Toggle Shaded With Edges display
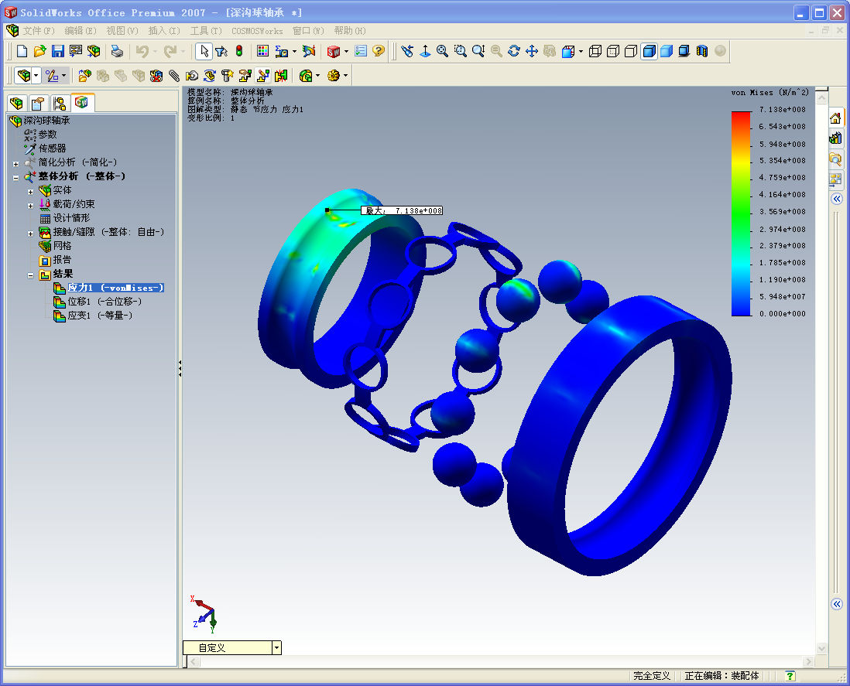Viewport: 850px width, 686px height. pyautogui.click(x=649, y=52)
